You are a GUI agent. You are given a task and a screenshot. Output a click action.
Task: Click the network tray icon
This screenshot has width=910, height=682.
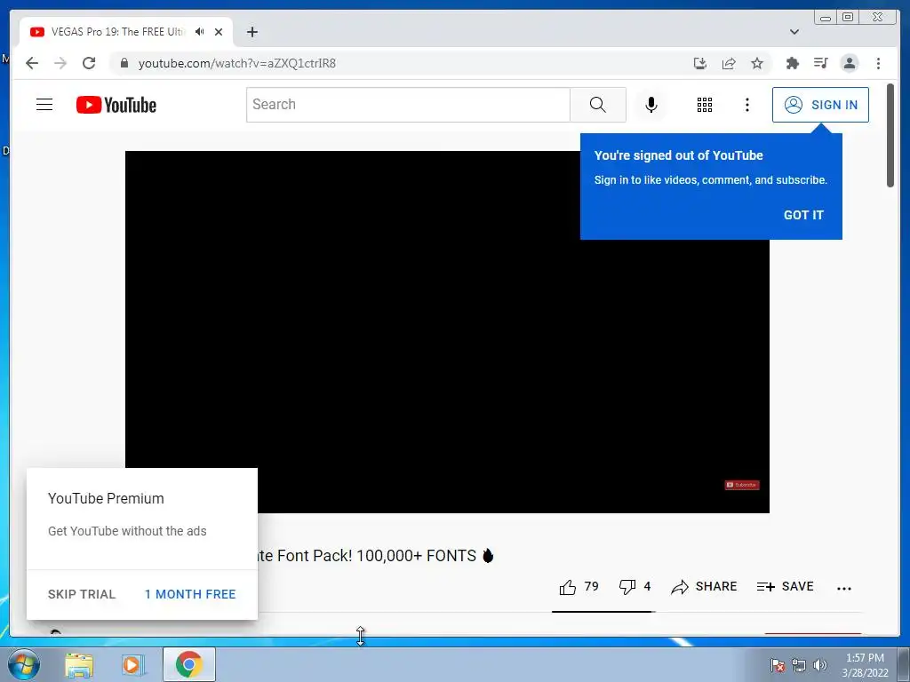point(799,665)
